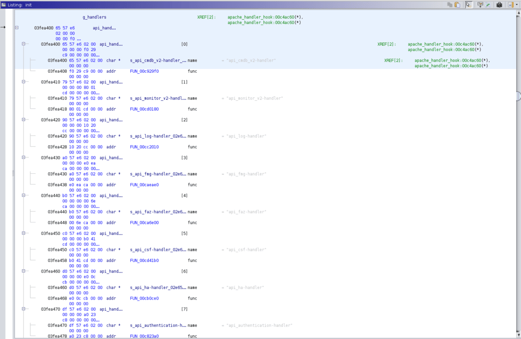Collapse the api_hand element [1]

(24, 81)
